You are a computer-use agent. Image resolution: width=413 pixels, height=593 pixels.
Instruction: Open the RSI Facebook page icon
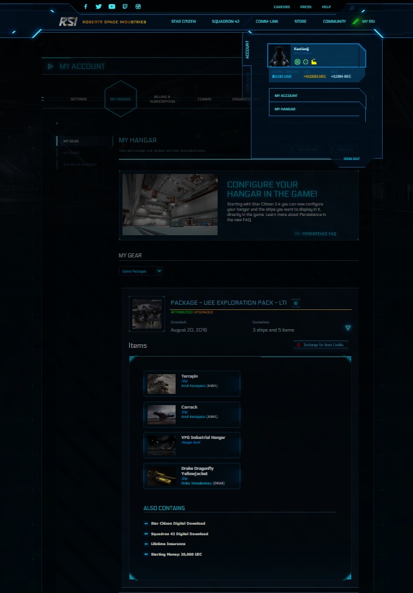point(85,6)
